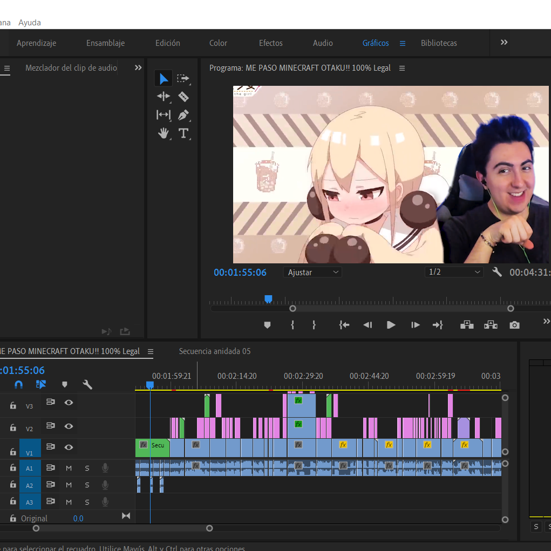Click the Program monitor playhead marker
551x551 pixels.
[268, 299]
